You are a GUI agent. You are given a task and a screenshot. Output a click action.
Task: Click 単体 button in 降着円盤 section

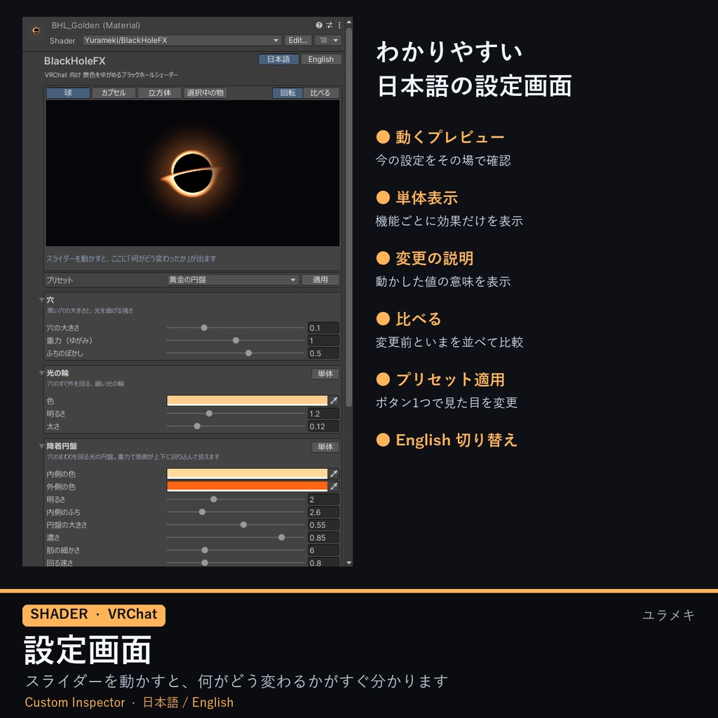coord(325,447)
